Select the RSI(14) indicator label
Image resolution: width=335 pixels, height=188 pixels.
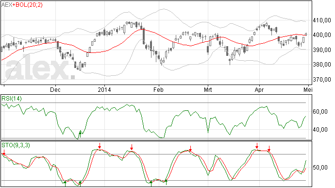click(x=12, y=99)
